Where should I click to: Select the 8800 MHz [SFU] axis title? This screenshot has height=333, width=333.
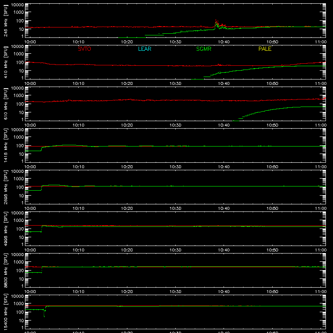pyautogui.click(x=5, y=270)
